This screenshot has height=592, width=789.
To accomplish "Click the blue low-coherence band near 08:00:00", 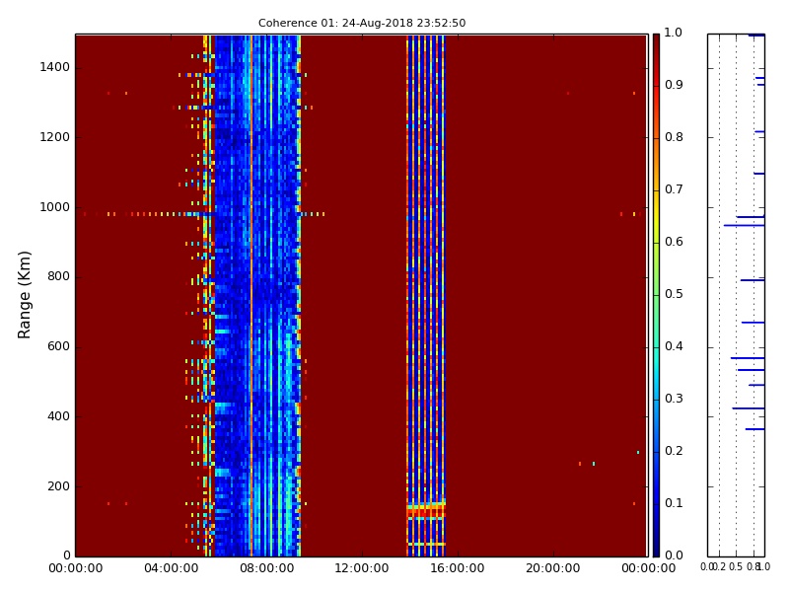I will (257, 295).
